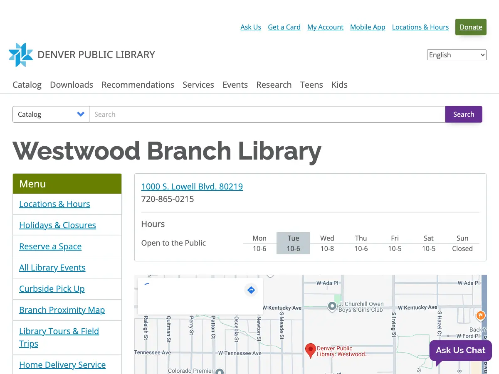Click the Mobile App link
The width and height of the screenshot is (499, 374).
368,27
